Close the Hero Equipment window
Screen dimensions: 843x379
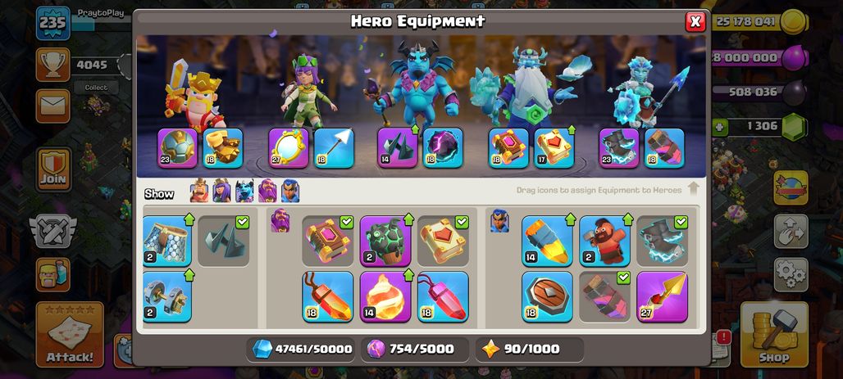point(695,21)
